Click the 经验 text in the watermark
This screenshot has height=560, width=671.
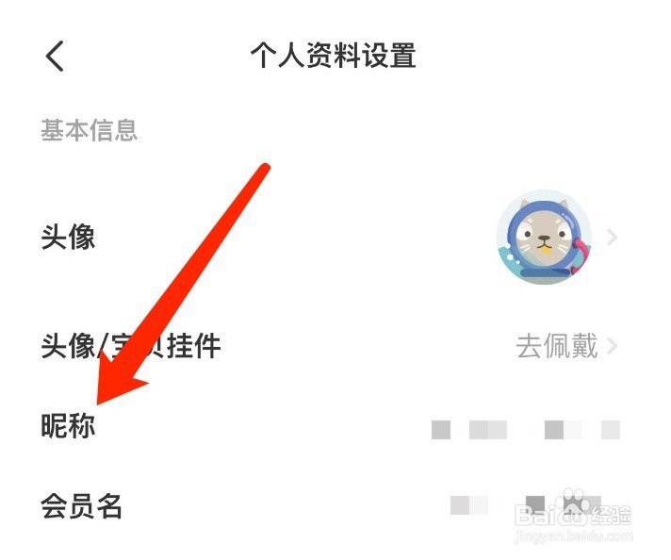coord(611,516)
